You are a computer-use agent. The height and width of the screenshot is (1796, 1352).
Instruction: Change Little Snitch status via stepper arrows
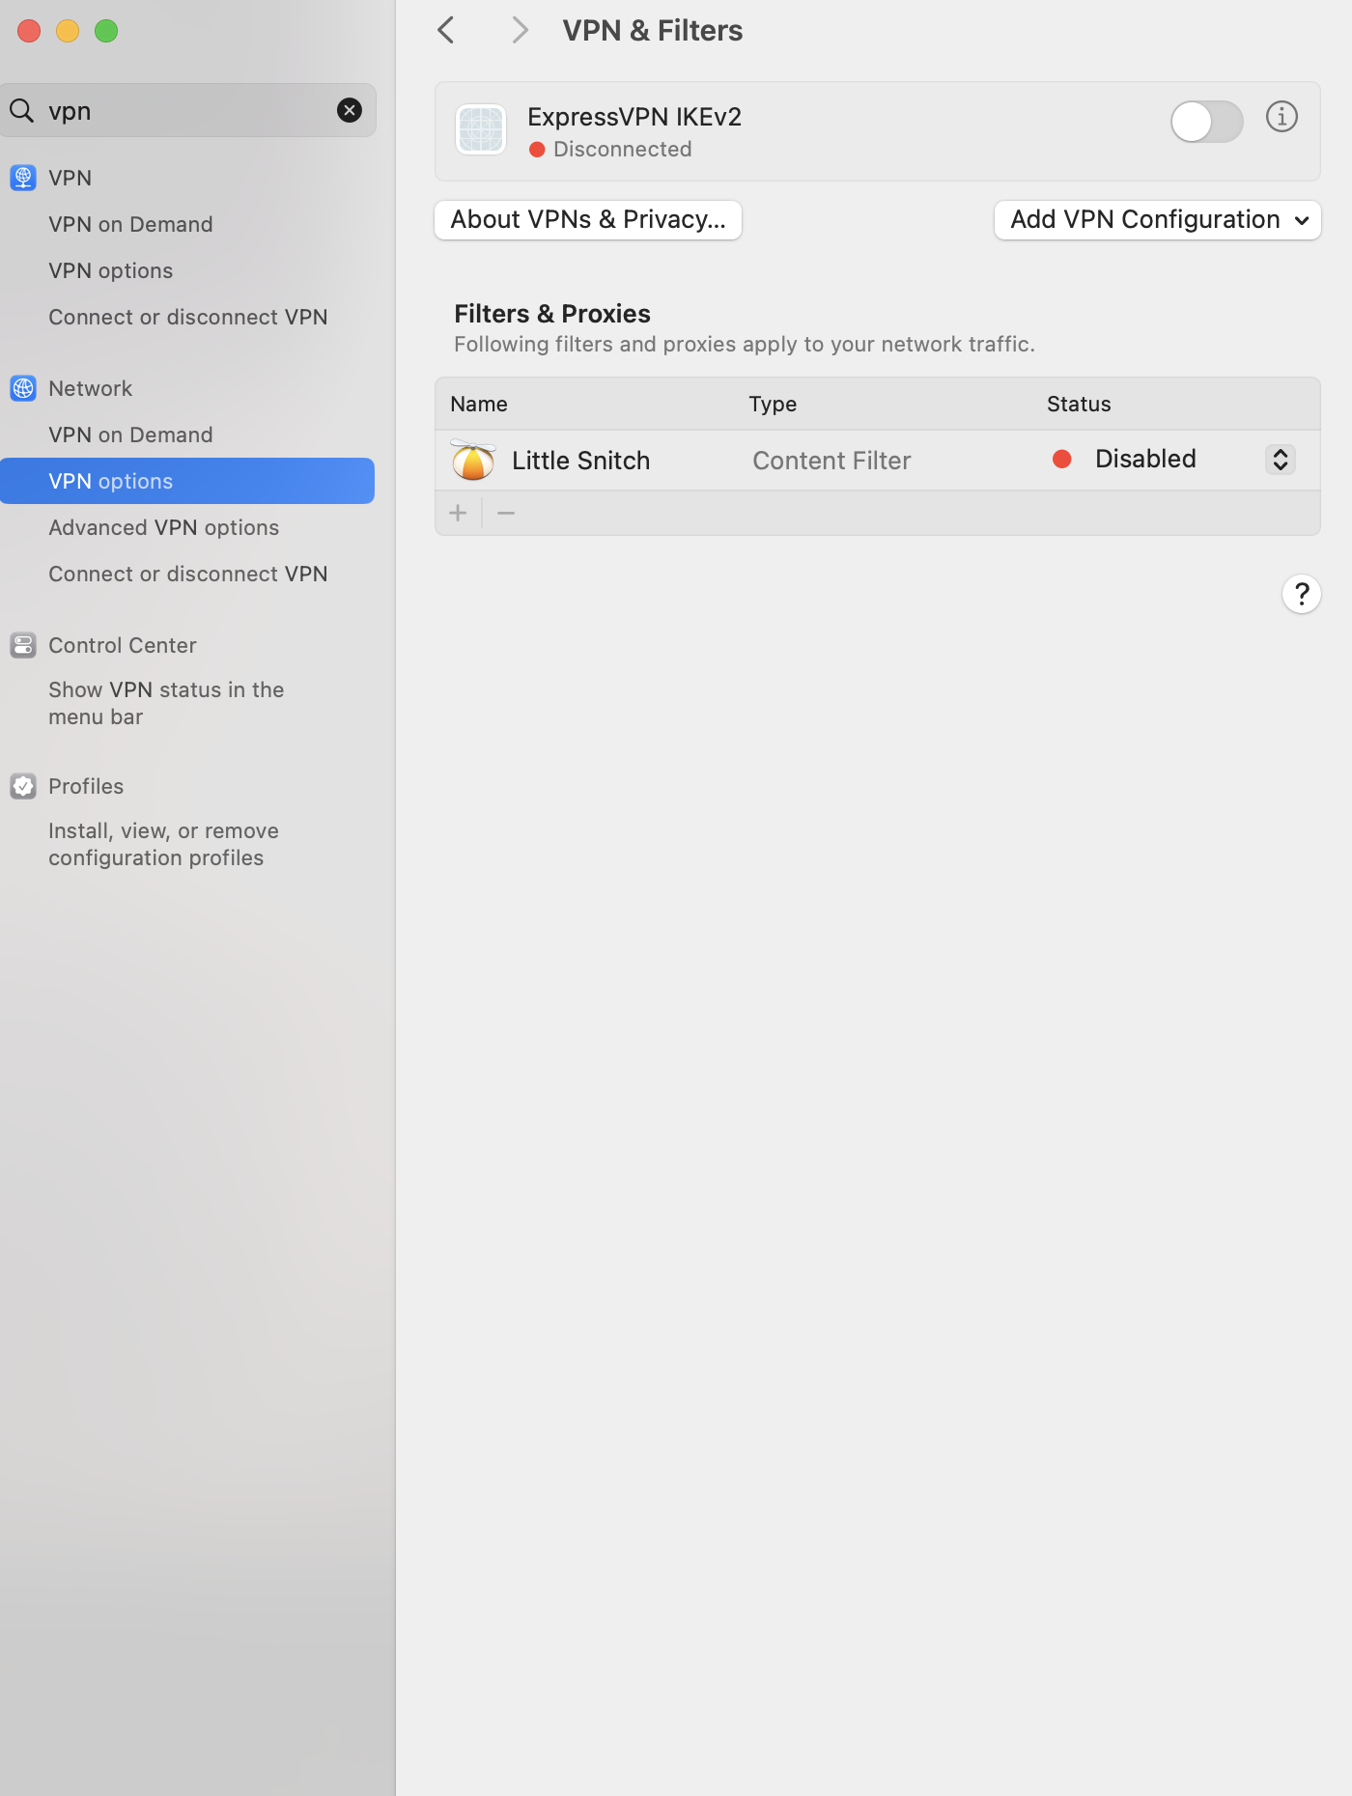tap(1281, 460)
